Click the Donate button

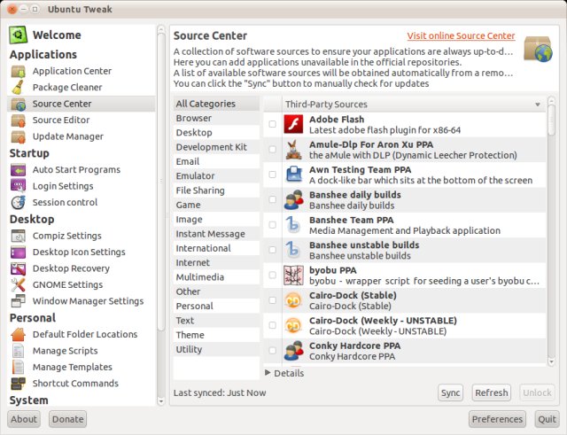point(68,419)
